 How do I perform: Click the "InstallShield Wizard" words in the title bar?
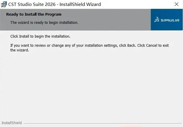point(81,4)
